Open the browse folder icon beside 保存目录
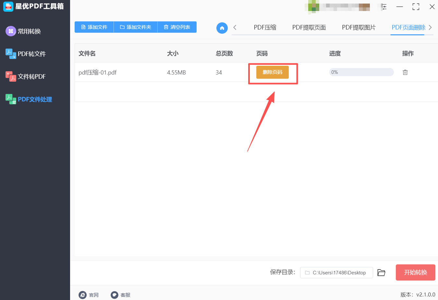 (x=381, y=272)
